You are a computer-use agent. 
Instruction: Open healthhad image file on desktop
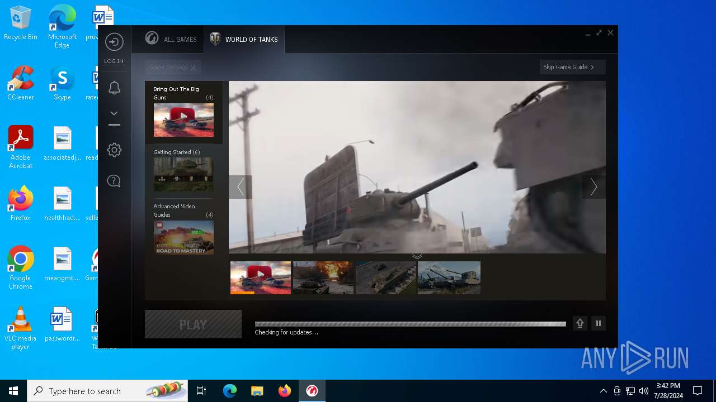coord(62,204)
